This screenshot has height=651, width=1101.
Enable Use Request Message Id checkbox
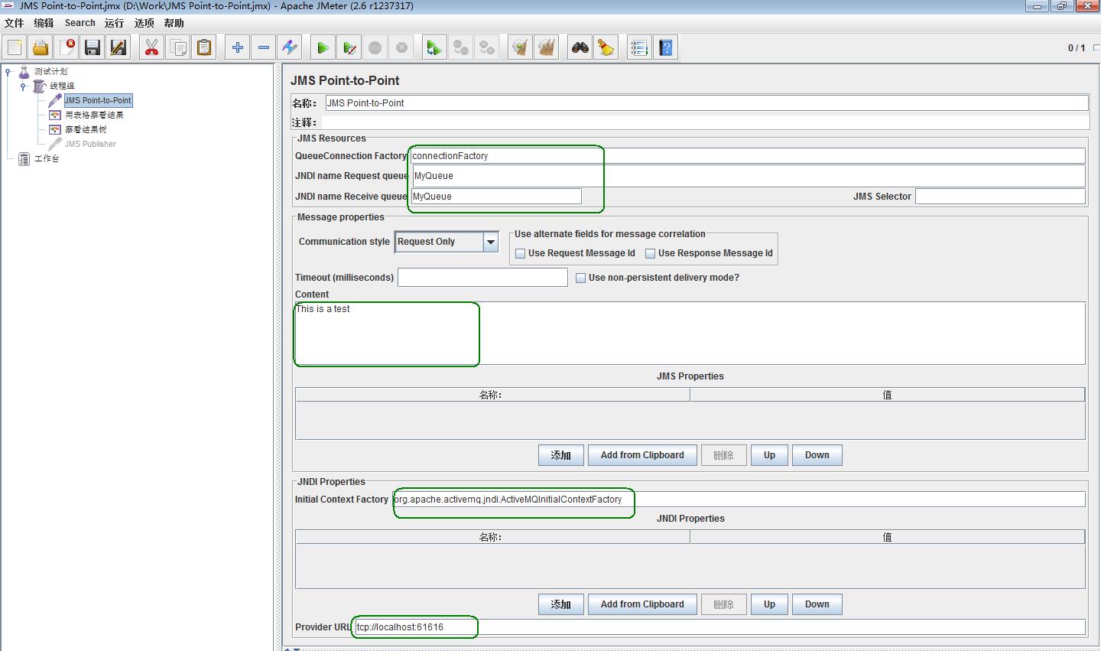point(521,254)
